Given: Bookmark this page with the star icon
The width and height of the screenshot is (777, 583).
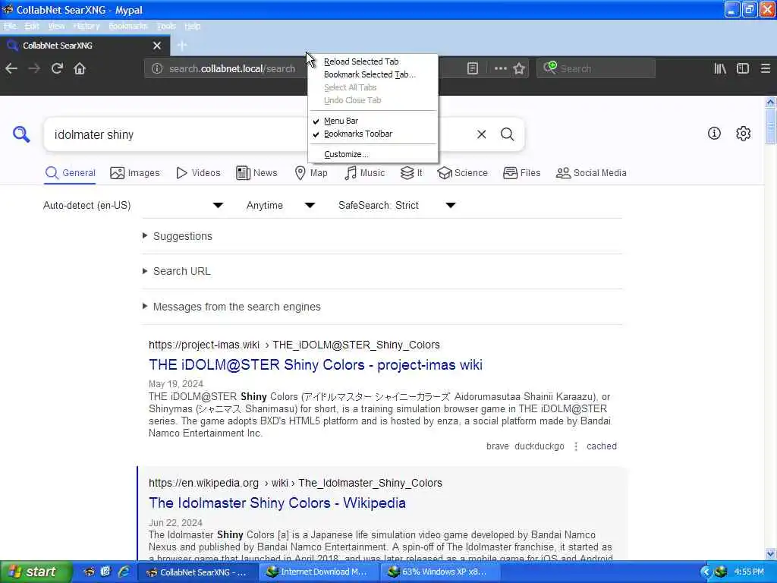Looking at the screenshot, I should click(519, 68).
